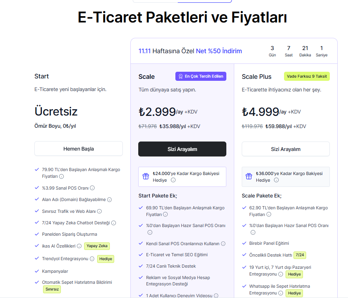Click the Net %50 İndirim promotion text
This screenshot has width=348, height=298.
(x=219, y=51)
